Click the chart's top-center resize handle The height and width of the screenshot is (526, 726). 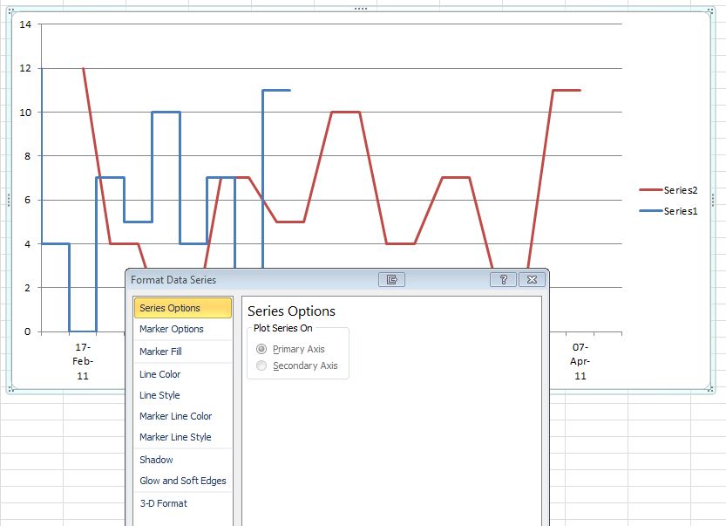(361, 9)
